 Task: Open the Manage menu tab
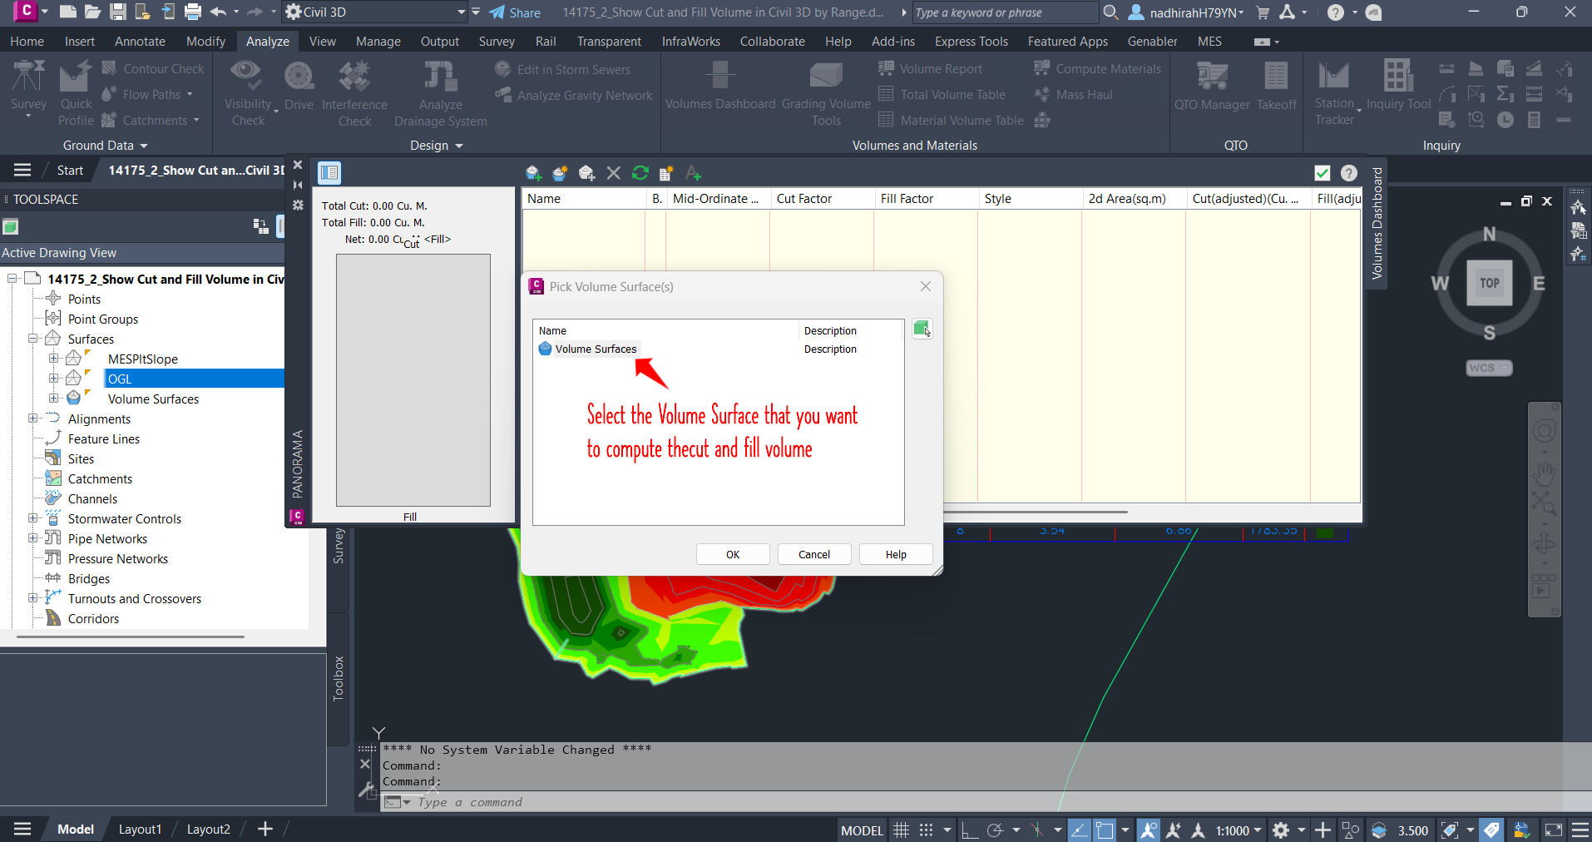(378, 41)
